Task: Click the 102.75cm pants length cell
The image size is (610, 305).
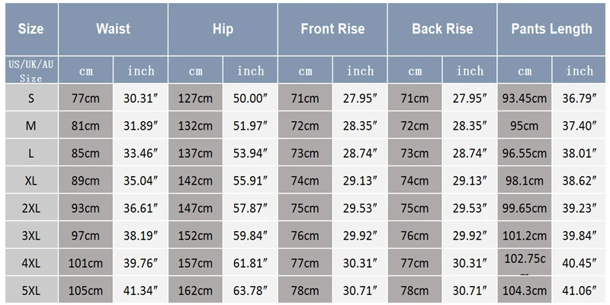Action: (x=525, y=263)
